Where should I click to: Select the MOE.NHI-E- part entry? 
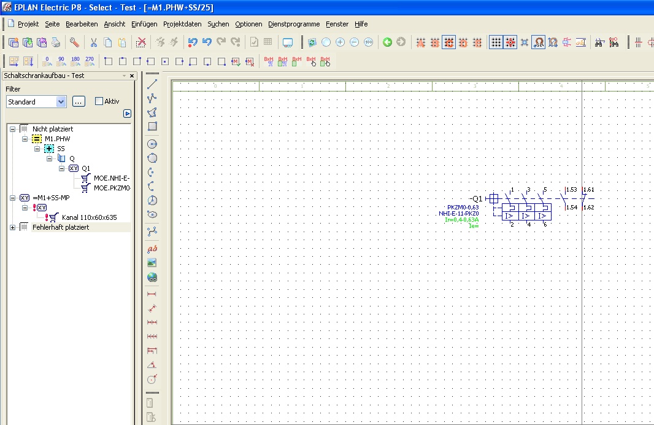(112, 178)
